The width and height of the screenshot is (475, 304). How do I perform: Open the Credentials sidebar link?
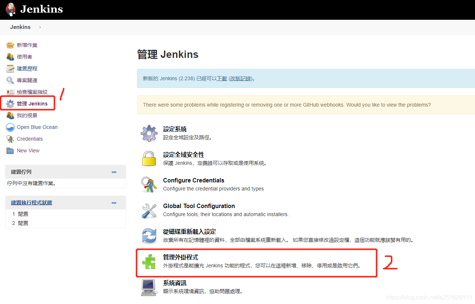click(x=30, y=139)
